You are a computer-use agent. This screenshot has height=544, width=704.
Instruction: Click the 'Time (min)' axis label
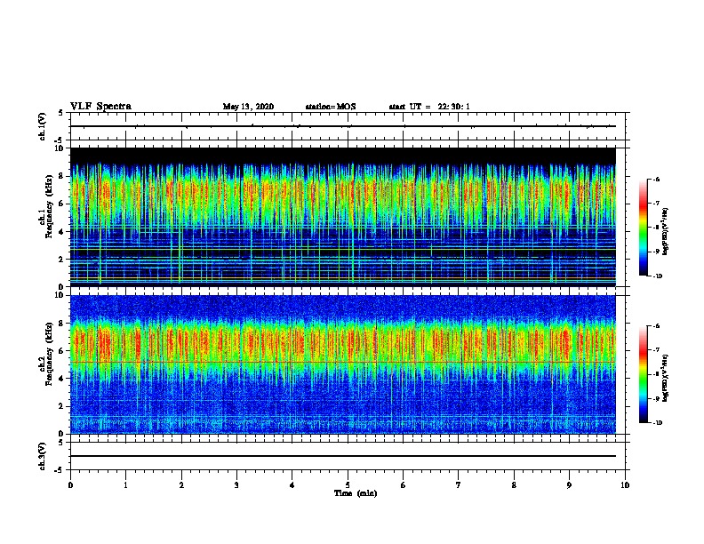[356, 493]
